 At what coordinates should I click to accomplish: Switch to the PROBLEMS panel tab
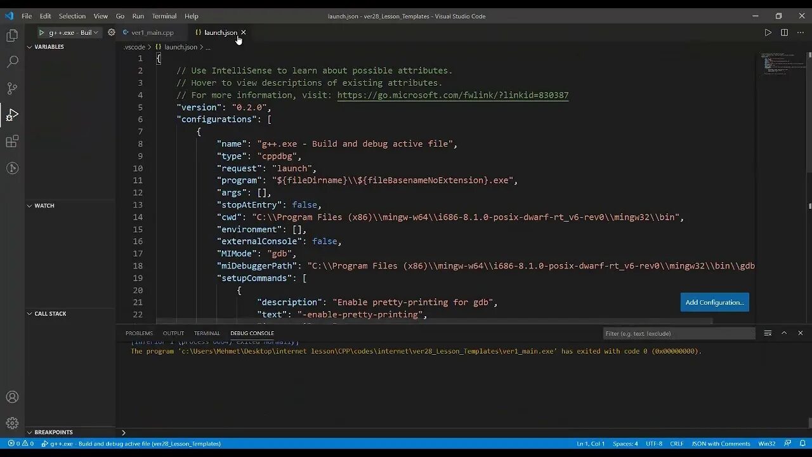139,333
